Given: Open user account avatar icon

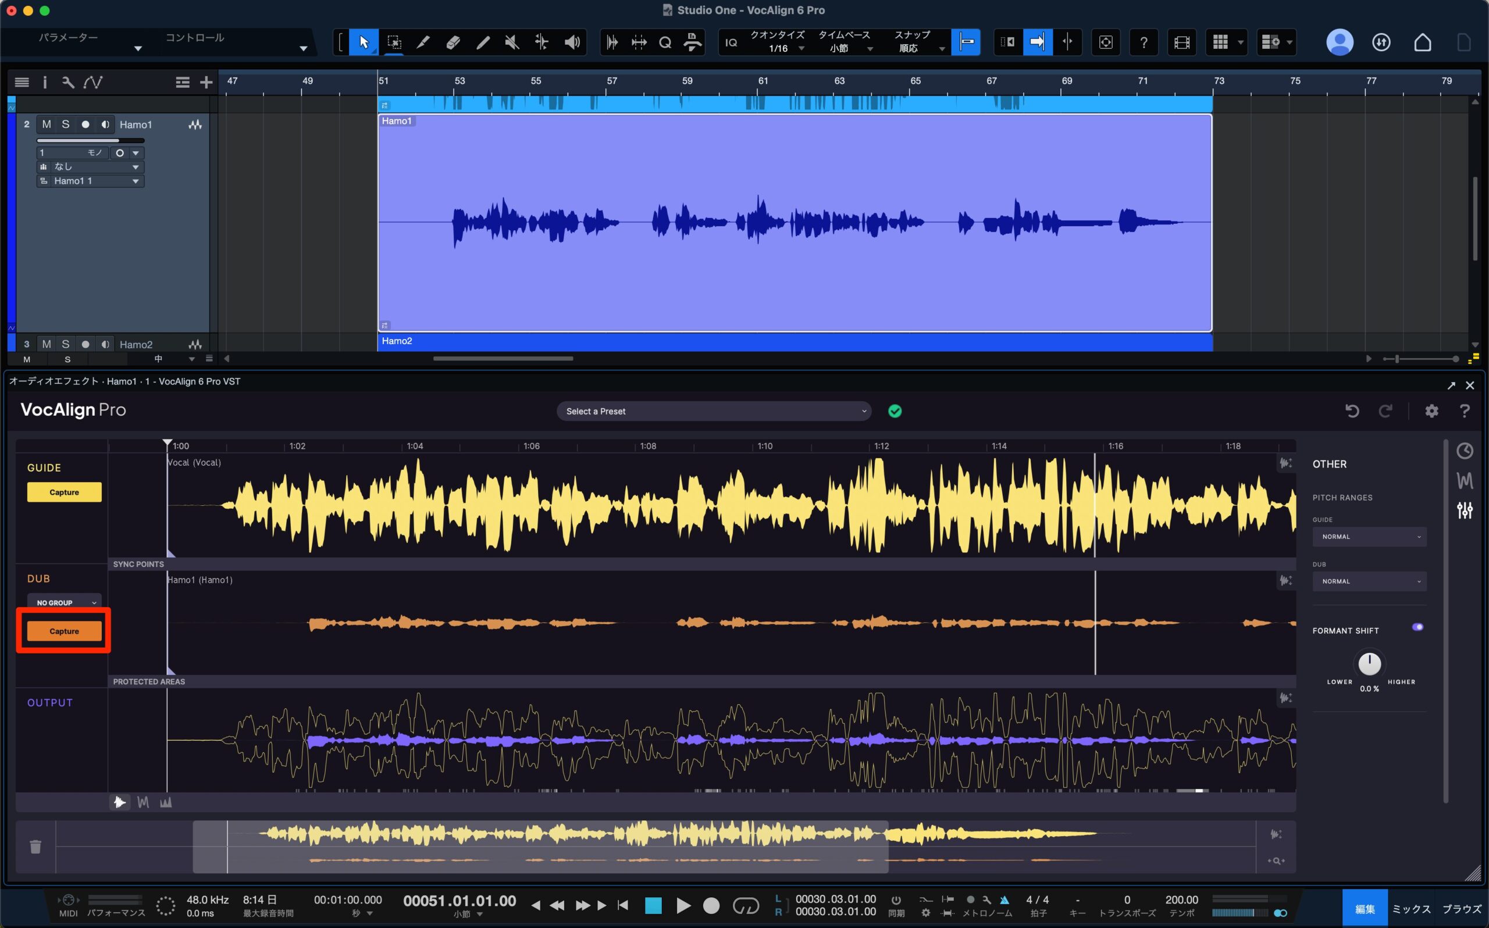Looking at the screenshot, I should click(1340, 42).
